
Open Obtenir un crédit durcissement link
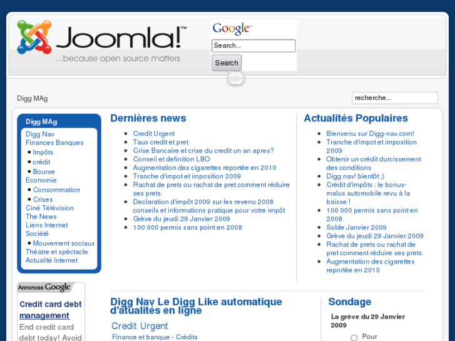click(374, 163)
